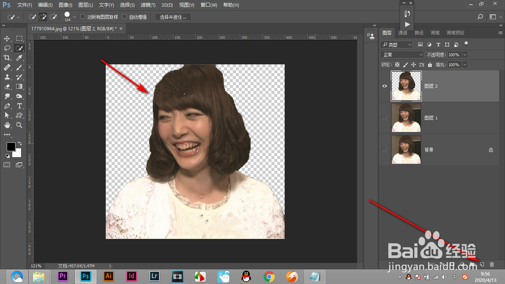
Task: Select the Path Selection tool
Action: (x=7, y=115)
